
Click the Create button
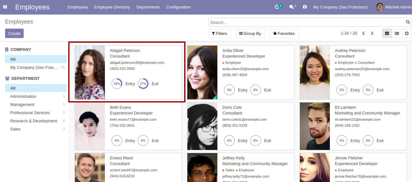click(x=14, y=33)
